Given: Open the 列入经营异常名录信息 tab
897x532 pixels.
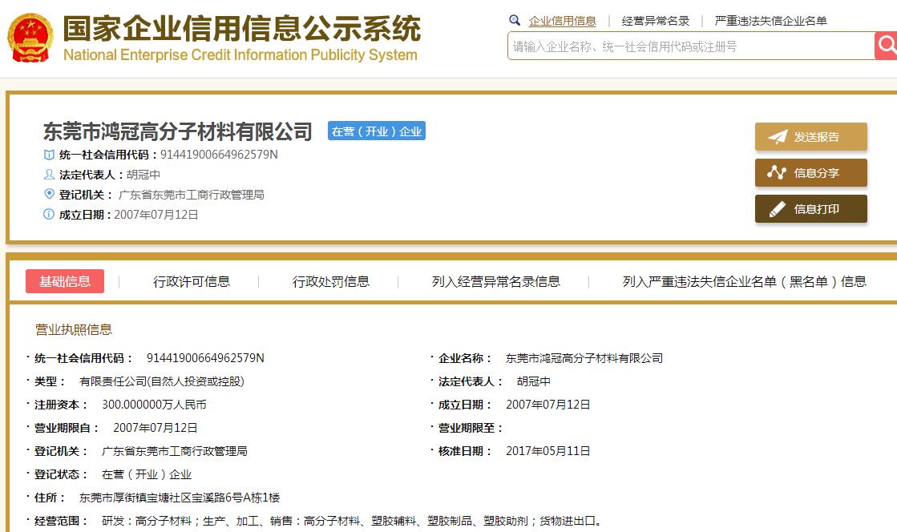Looking at the screenshot, I should pos(495,281).
